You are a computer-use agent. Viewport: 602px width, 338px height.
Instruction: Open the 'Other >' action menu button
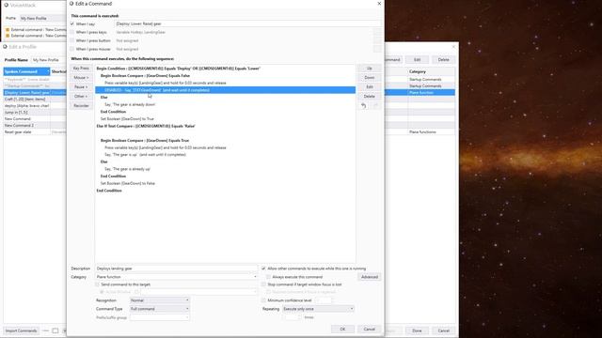click(x=81, y=97)
